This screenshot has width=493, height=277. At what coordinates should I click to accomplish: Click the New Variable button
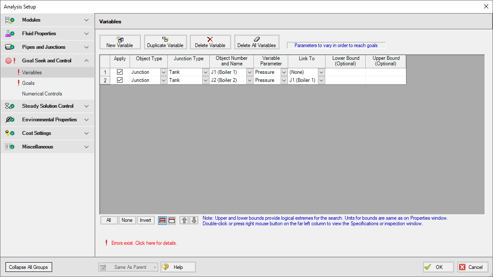(x=120, y=42)
